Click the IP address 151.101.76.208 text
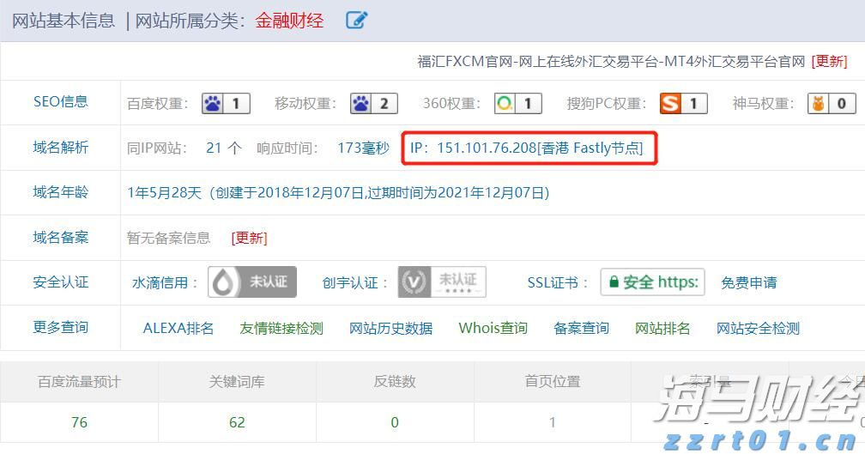 pyautogui.click(x=486, y=148)
